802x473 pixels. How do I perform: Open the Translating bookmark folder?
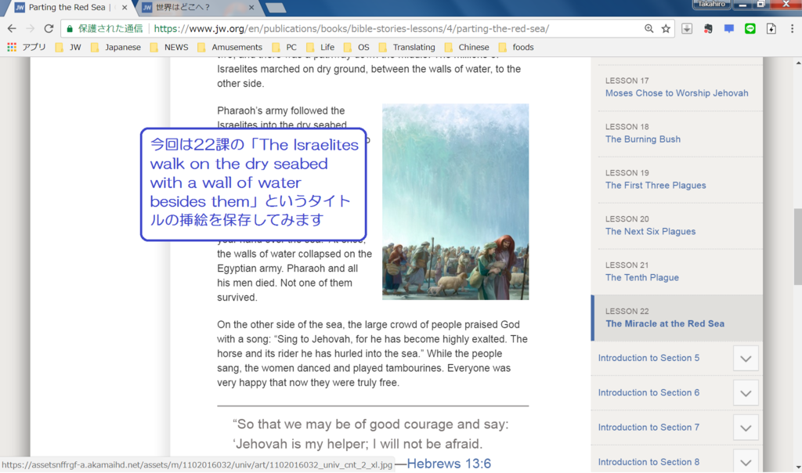407,47
